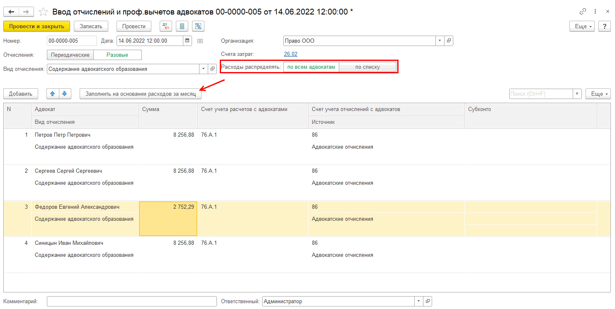Image resolution: width=615 pixels, height=309 pixels.
Task: Open calendar picker beside the date field
Action: pos(187,41)
